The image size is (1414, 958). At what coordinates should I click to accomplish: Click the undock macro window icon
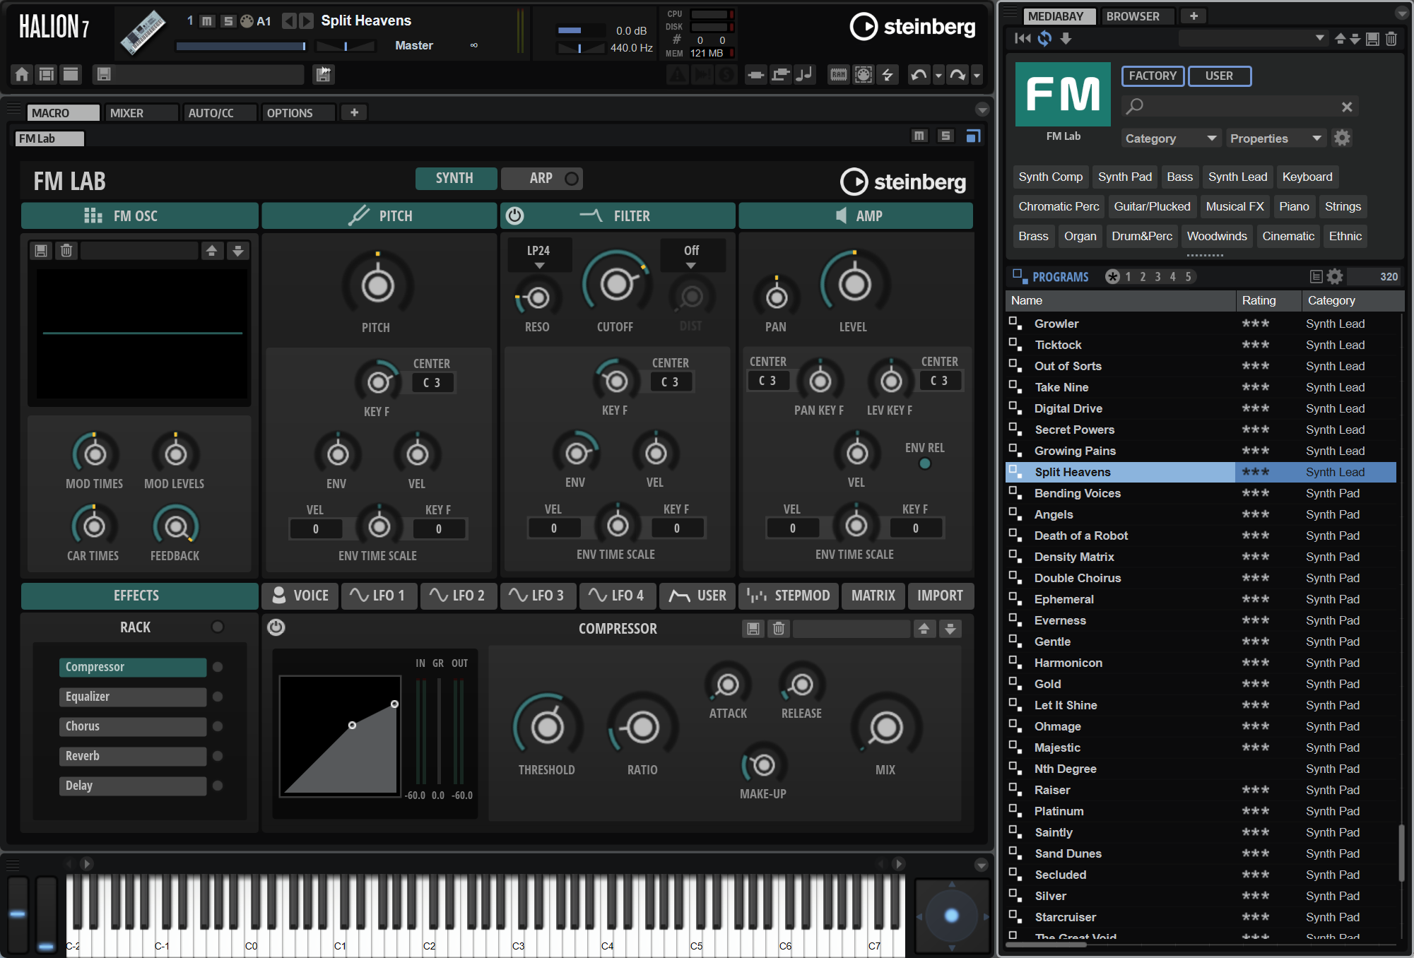click(x=973, y=136)
